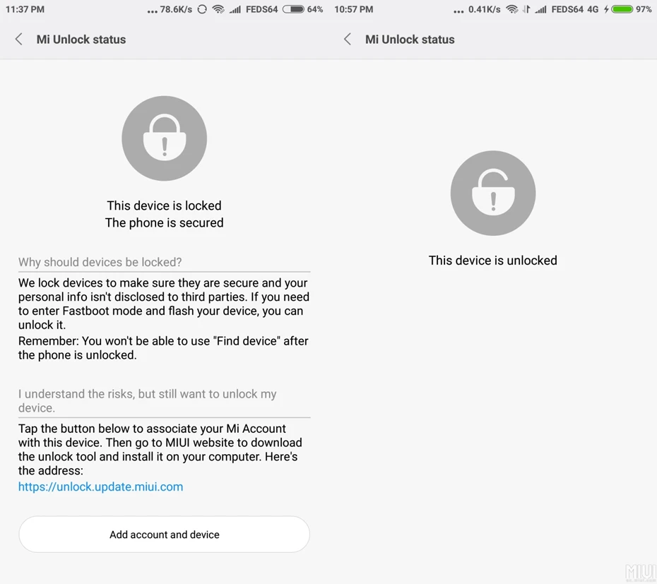Viewport: 657px width, 584px height.
Task: Tap back arrow on right Mi Unlock screen
Action: [x=348, y=40]
